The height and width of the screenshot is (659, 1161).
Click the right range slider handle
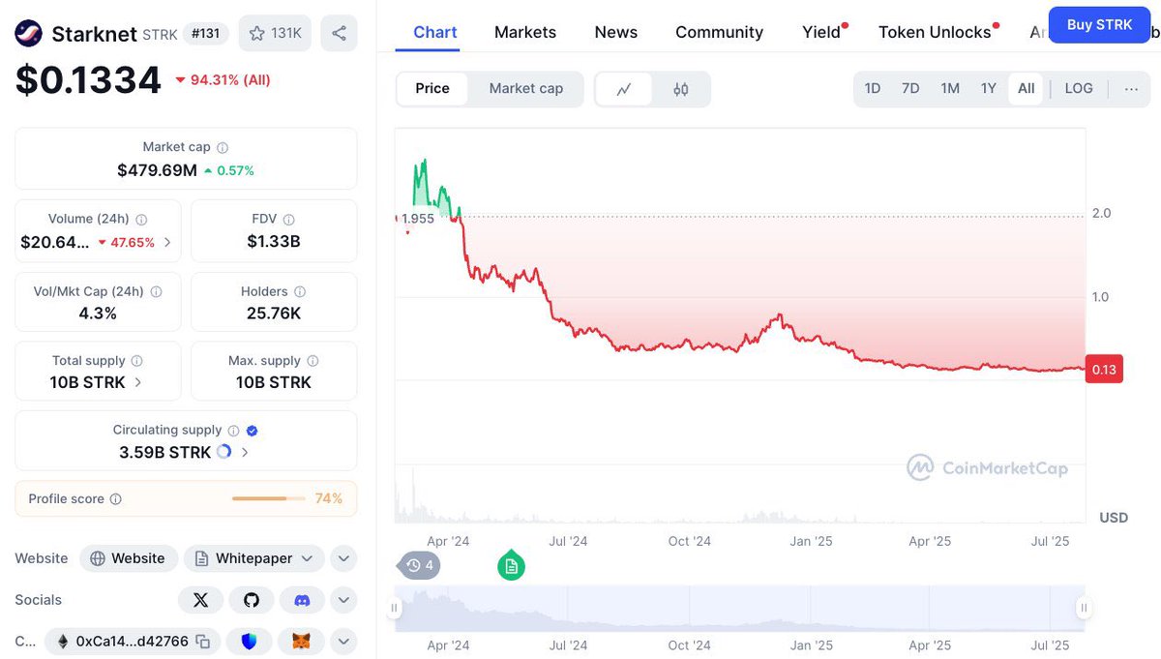coord(1085,608)
